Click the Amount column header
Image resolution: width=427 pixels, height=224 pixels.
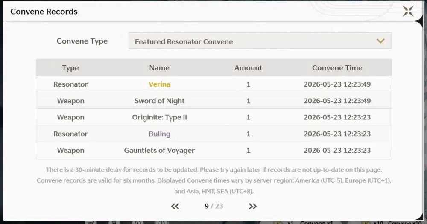(249, 68)
